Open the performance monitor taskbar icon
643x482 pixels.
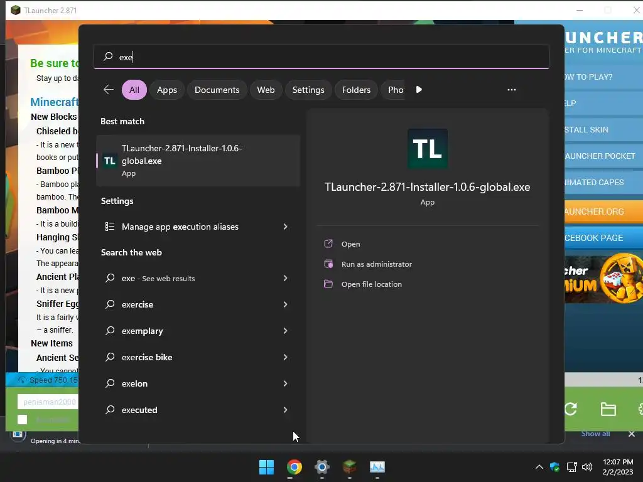(377, 467)
